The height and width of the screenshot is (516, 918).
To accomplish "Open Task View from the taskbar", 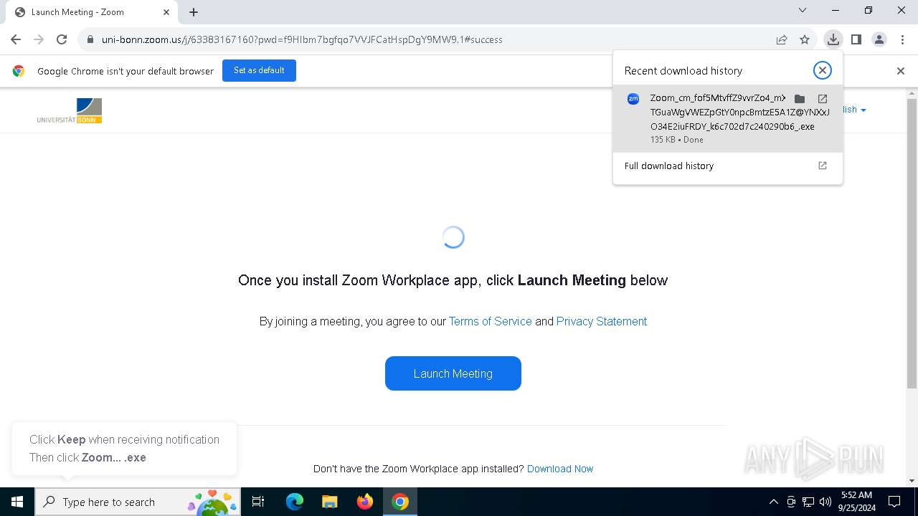I will point(258,502).
